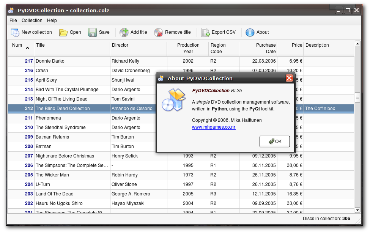The width and height of the screenshot is (370, 233).
Task: Select the Donnie Darko row
Action: tap(181, 61)
